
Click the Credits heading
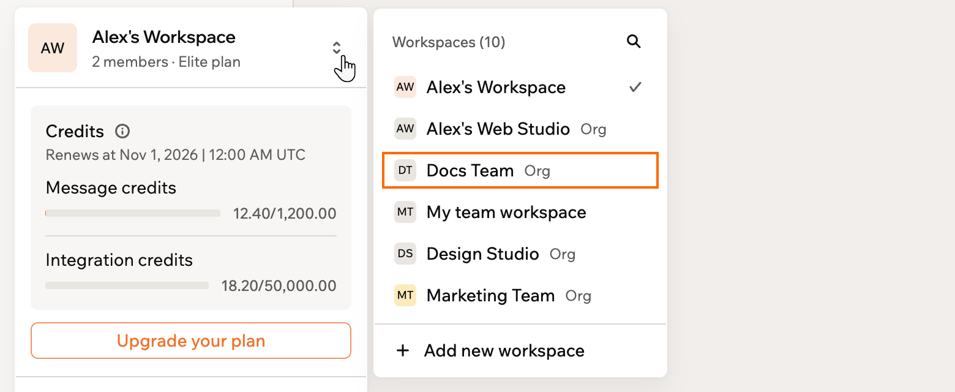[x=75, y=132]
